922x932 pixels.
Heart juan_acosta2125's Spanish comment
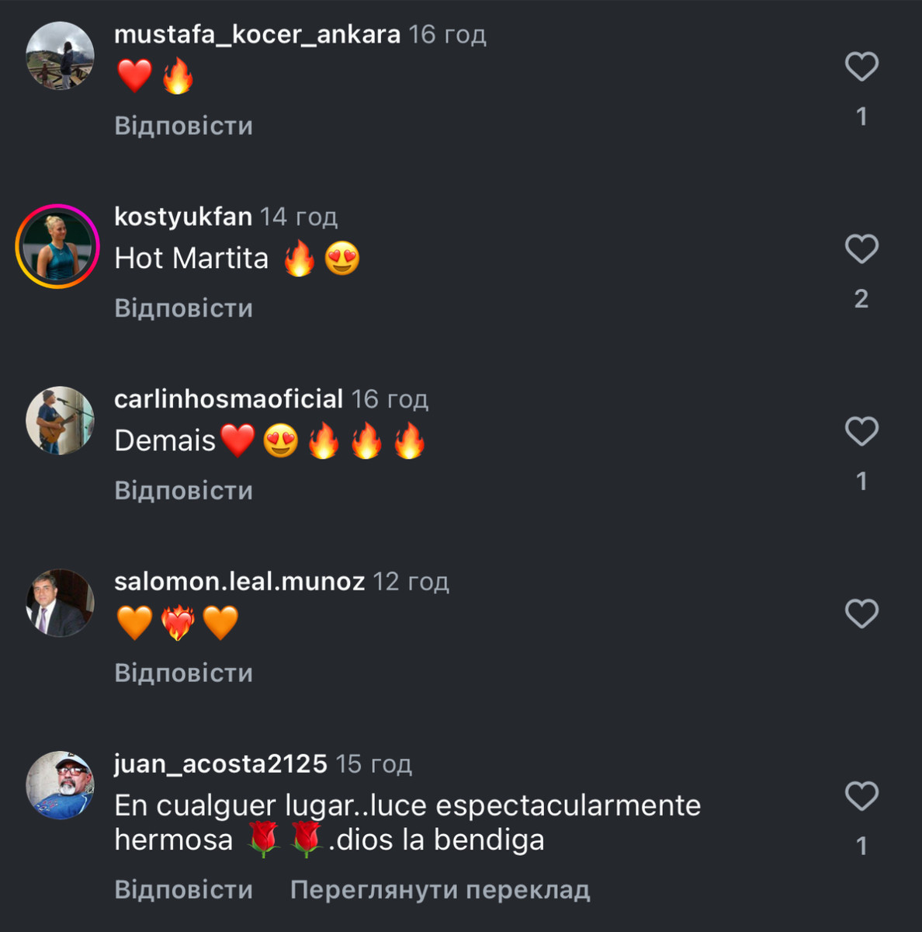pyautogui.click(x=861, y=797)
